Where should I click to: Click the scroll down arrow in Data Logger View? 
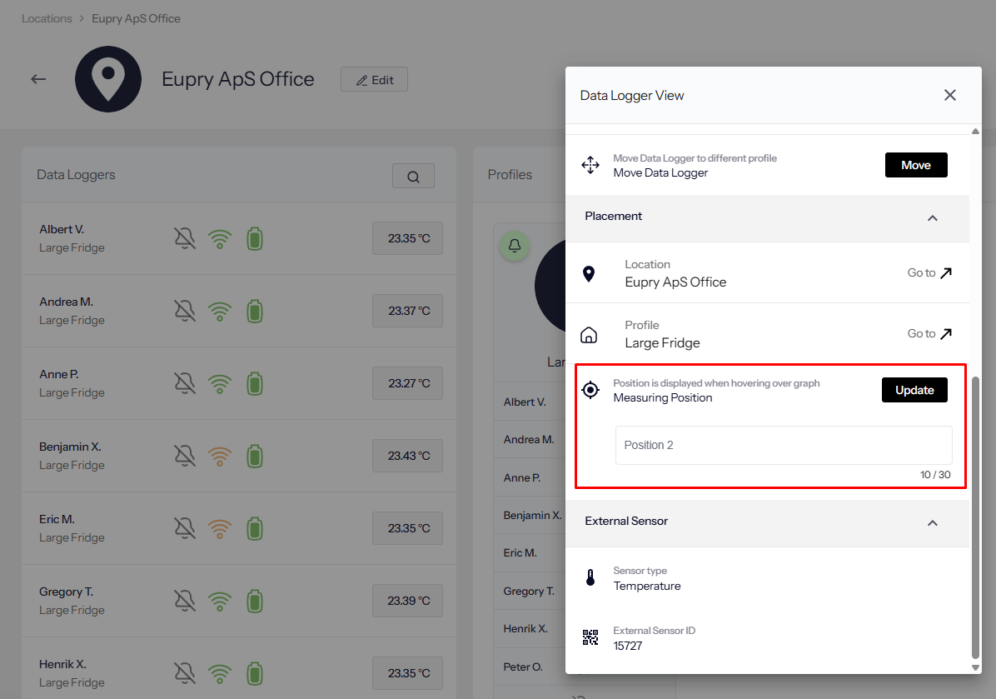point(975,667)
